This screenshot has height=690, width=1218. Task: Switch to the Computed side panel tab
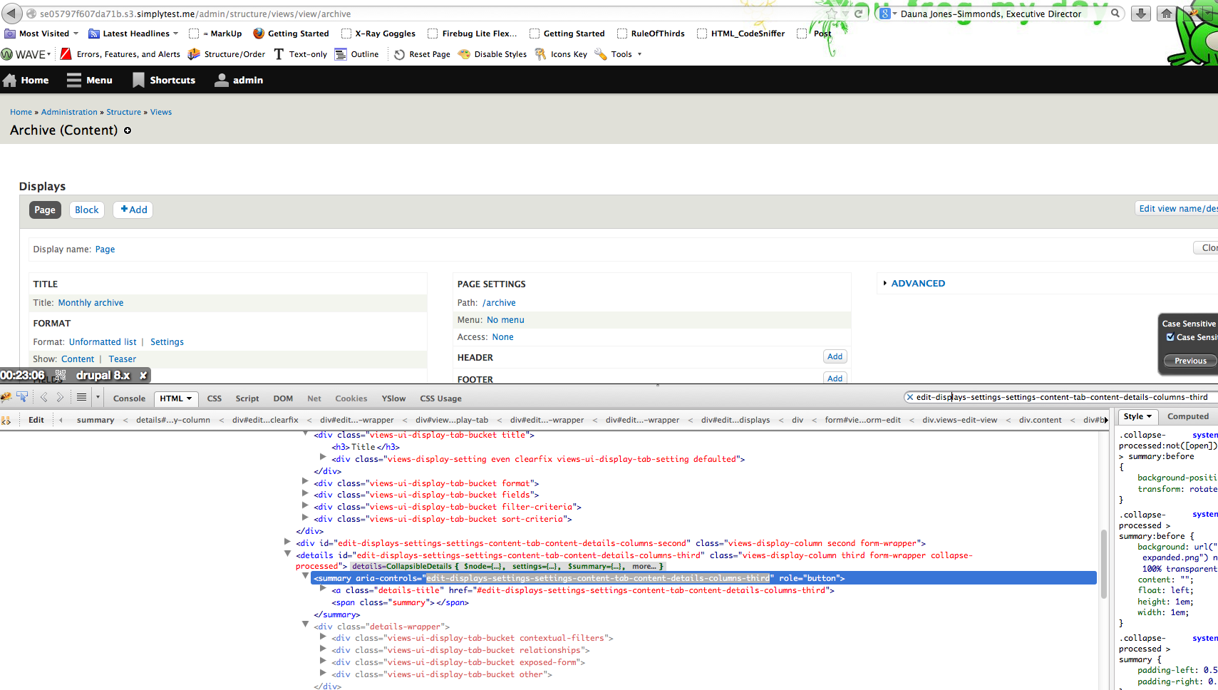coord(1188,416)
